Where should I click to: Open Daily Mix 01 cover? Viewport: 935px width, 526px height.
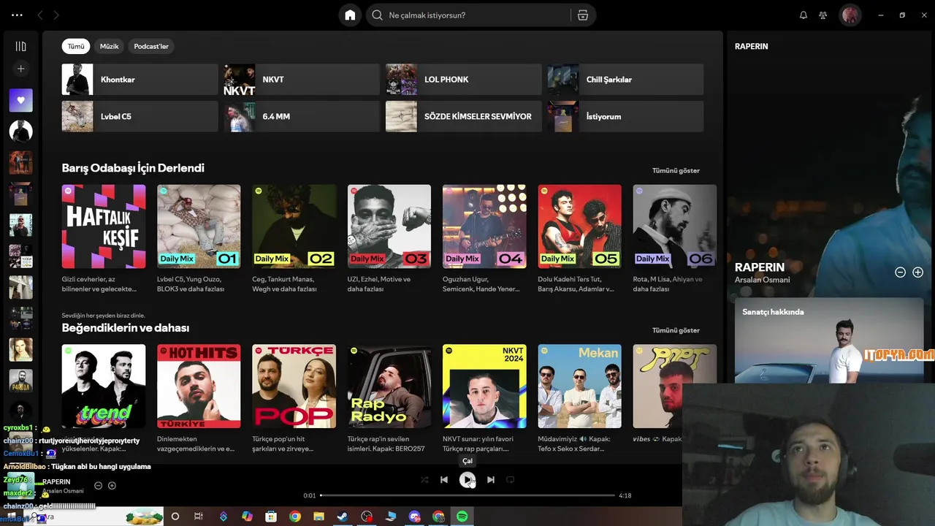pos(199,226)
